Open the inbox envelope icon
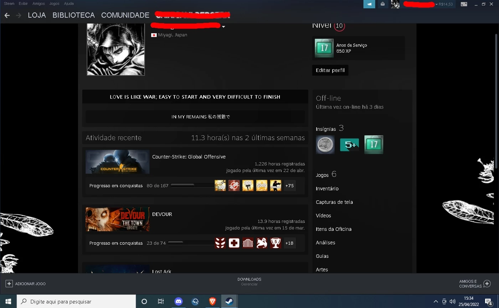This screenshot has width=499, height=308. coord(382,4)
